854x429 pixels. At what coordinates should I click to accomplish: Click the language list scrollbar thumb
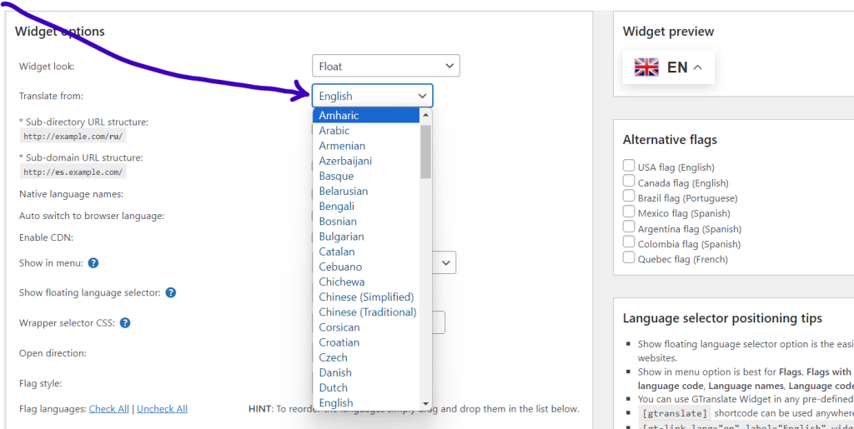point(425,152)
